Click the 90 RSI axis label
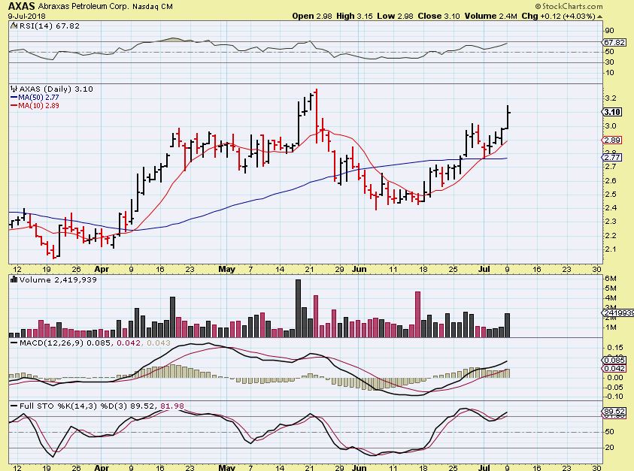Image resolution: width=634 pixels, height=471 pixels. point(609,31)
